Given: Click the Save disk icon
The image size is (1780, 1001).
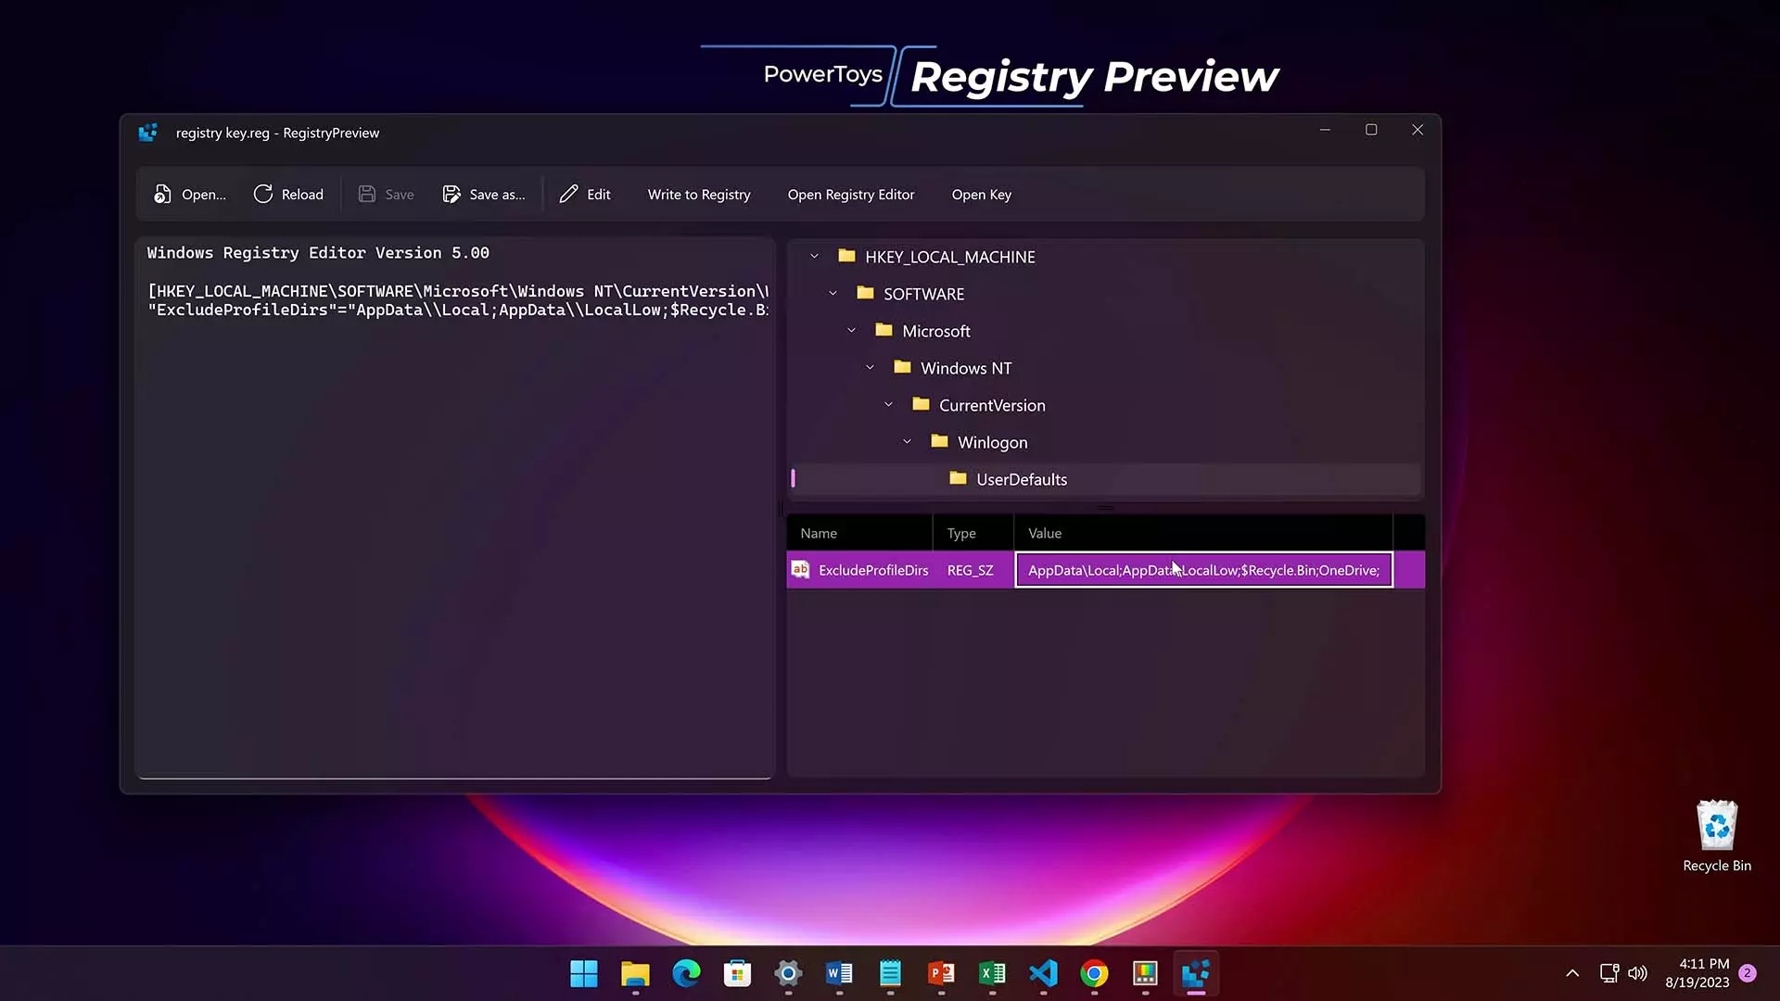Looking at the screenshot, I should click(x=367, y=194).
